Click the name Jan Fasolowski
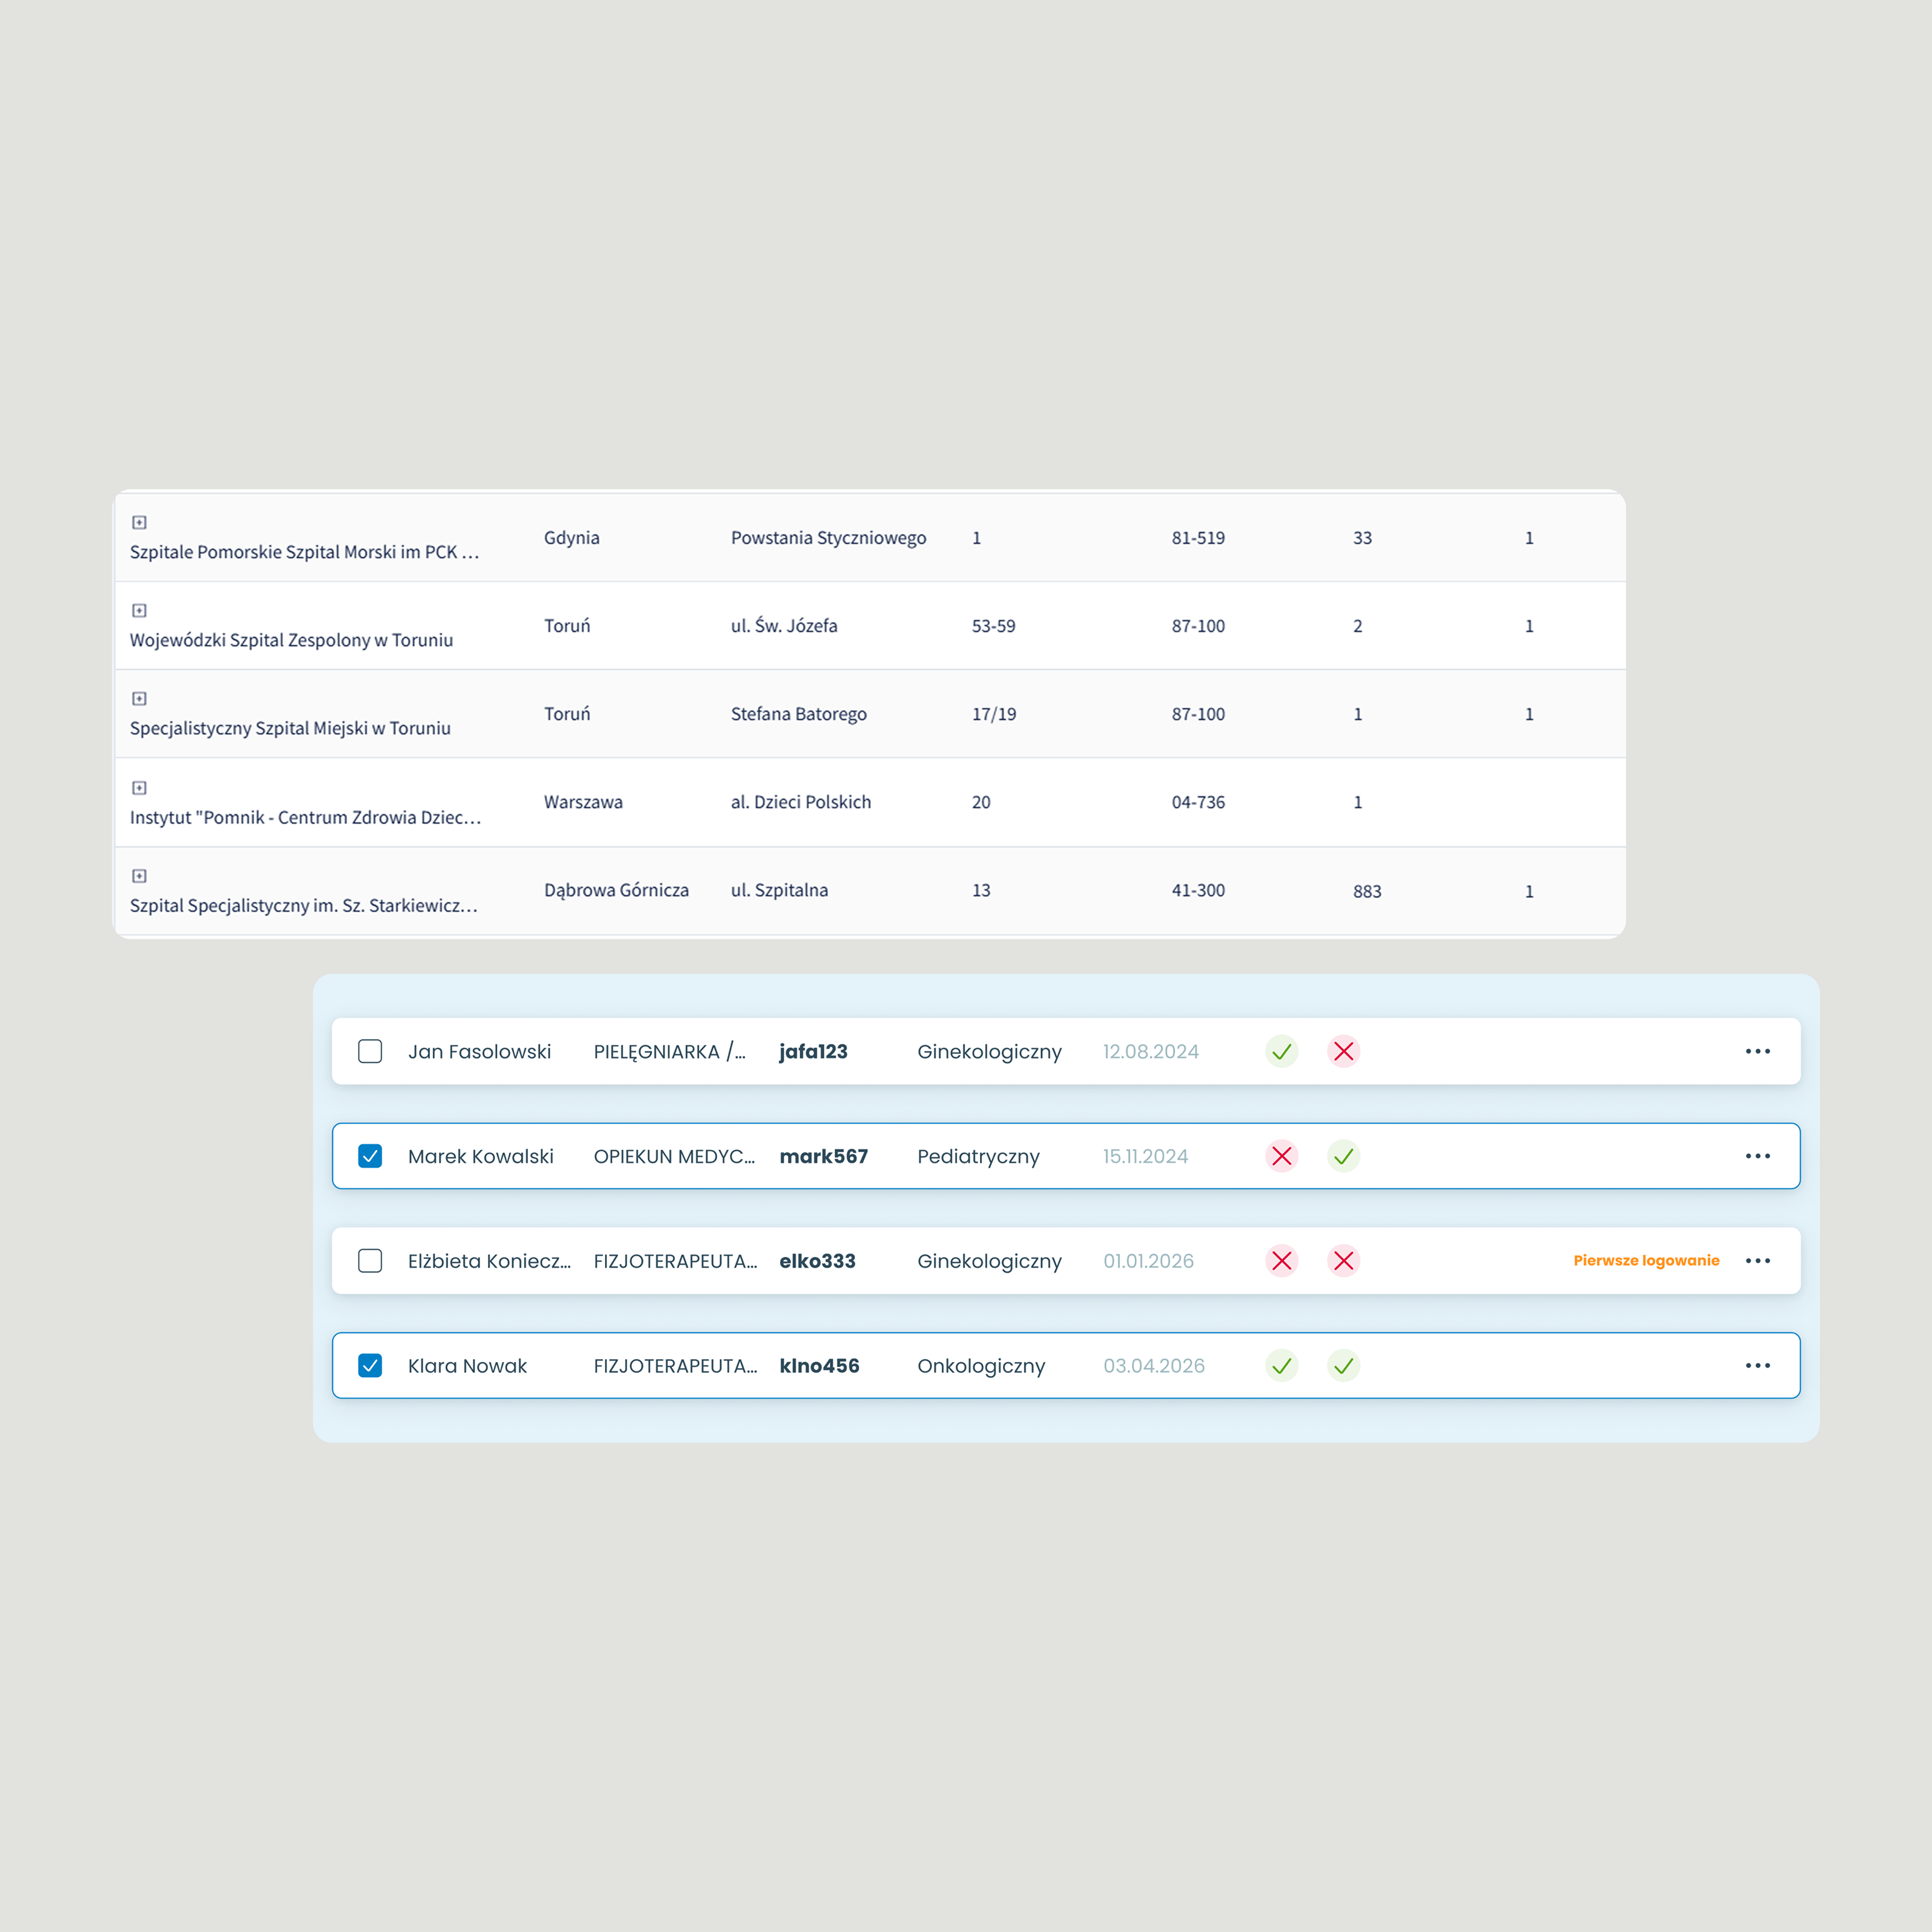Screen dimensions: 1932x1932 (479, 1051)
